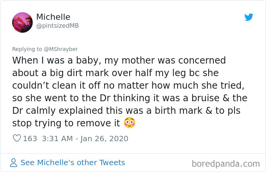This screenshot has height=172, width=266.
Task: Click the flushed face emoji
Action: [130, 123]
